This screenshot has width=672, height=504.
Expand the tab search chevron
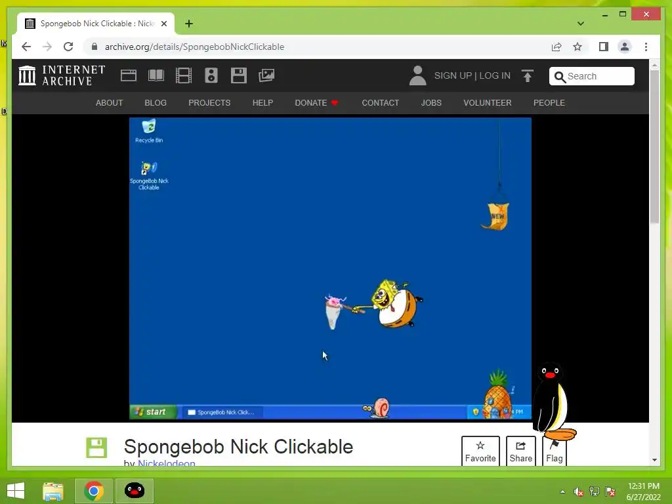tap(581, 24)
